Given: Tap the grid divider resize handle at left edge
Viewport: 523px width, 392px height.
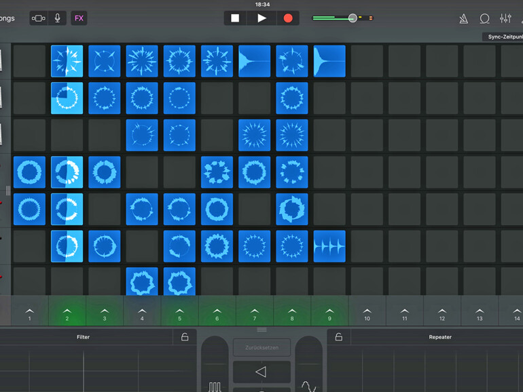Looking at the screenshot, I should pos(8,191).
